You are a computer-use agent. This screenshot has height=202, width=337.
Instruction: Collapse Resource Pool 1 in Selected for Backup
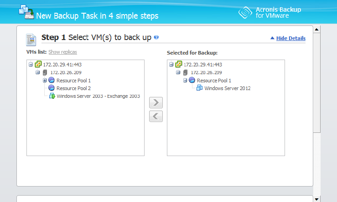(185, 81)
